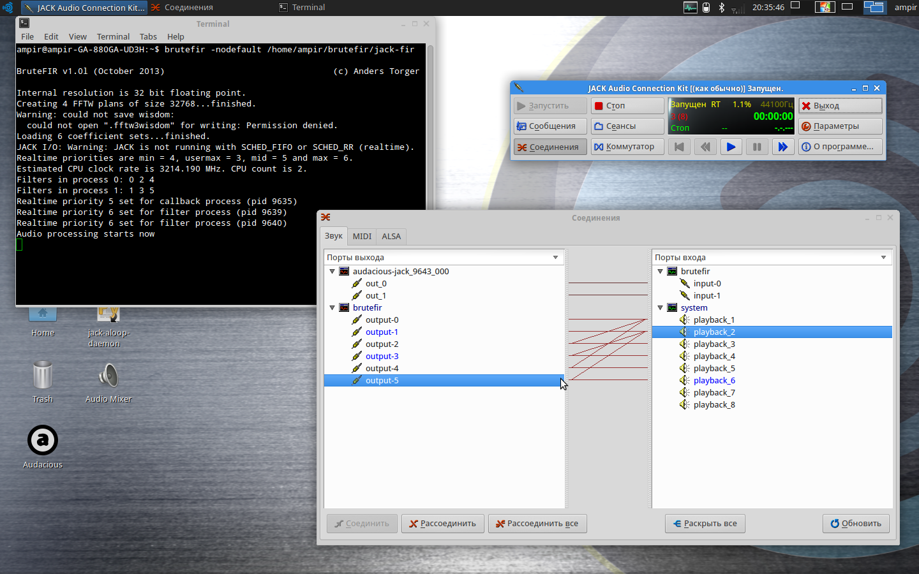Select the out_1 port of audacious
919x574 pixels.
coord(375,295)
